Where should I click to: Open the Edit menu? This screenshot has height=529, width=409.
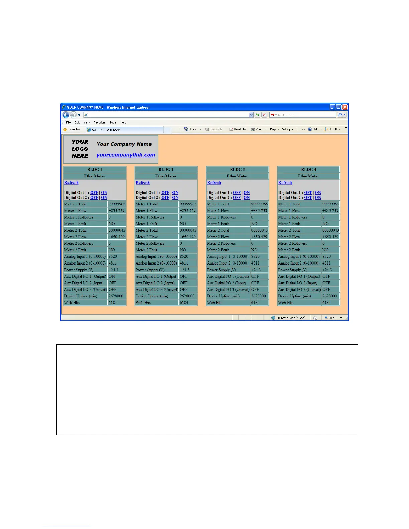[77, 123]
